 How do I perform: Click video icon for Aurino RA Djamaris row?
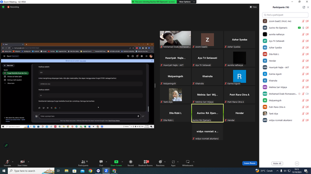[307, 28]
